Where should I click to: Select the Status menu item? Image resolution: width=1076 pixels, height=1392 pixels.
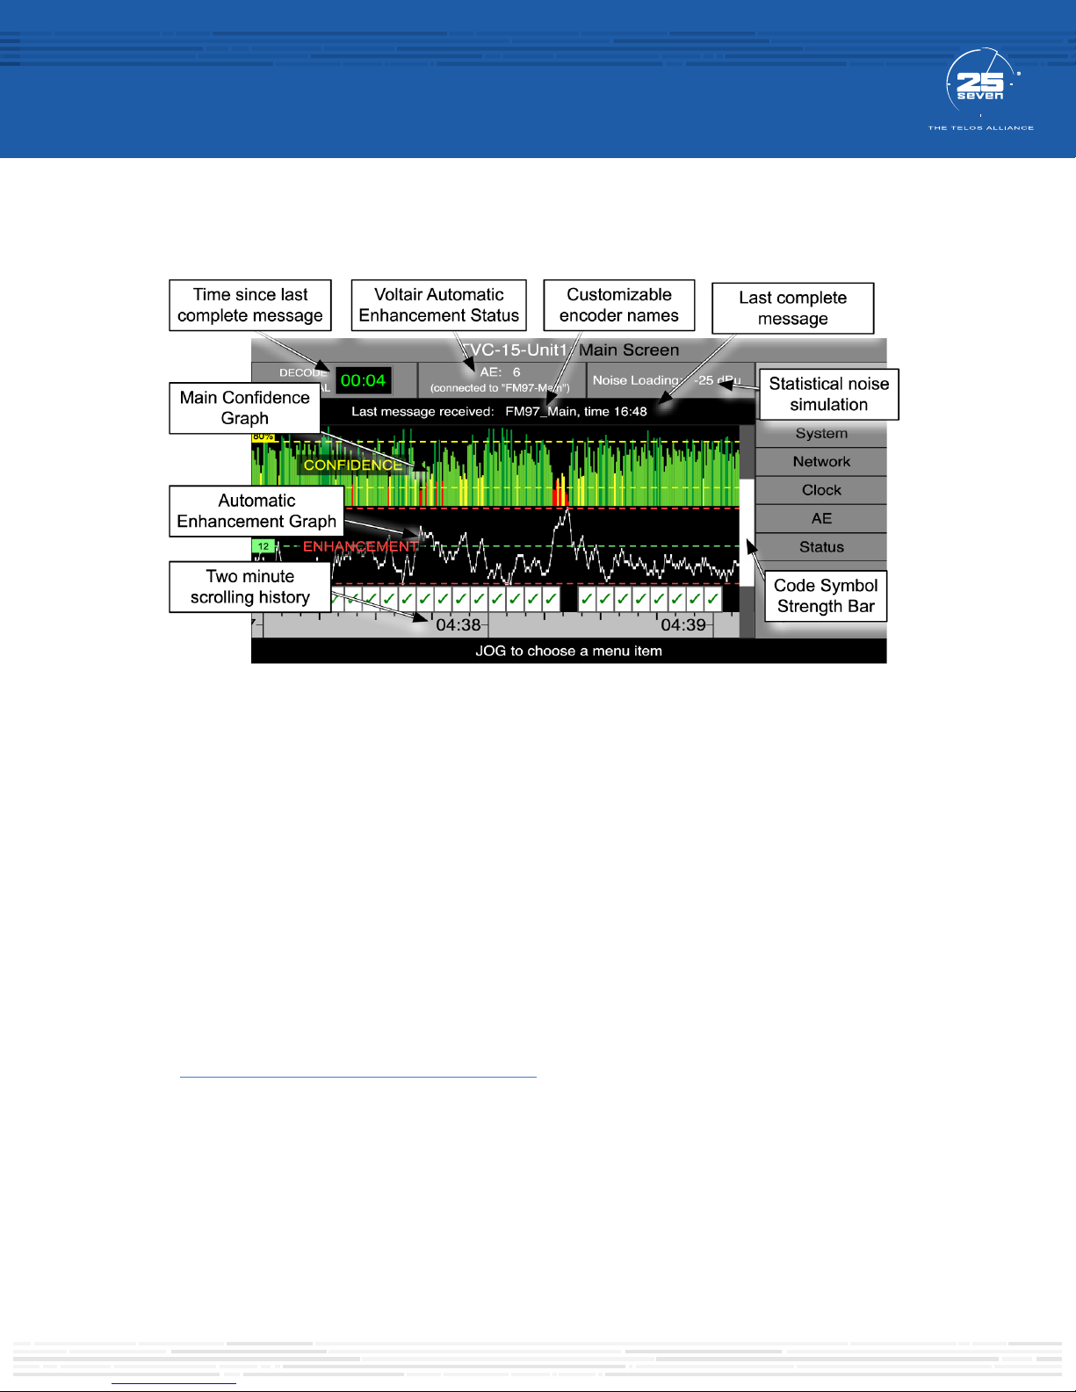click(821, 547)
